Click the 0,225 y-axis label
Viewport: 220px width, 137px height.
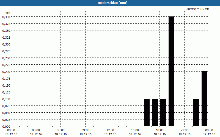click(x=6, y=65)
